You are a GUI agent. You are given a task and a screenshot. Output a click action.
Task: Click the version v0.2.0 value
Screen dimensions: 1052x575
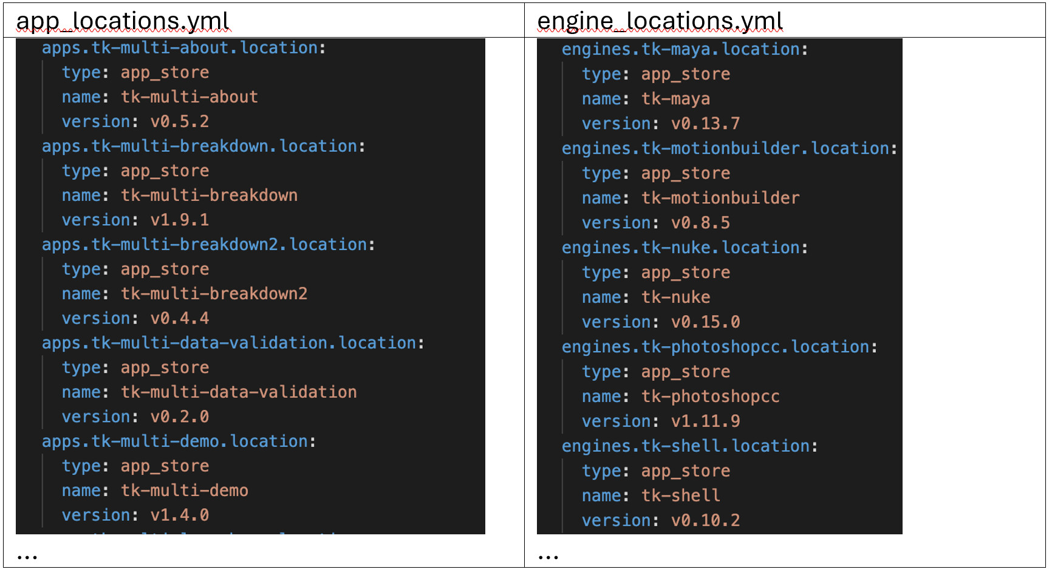180,417
